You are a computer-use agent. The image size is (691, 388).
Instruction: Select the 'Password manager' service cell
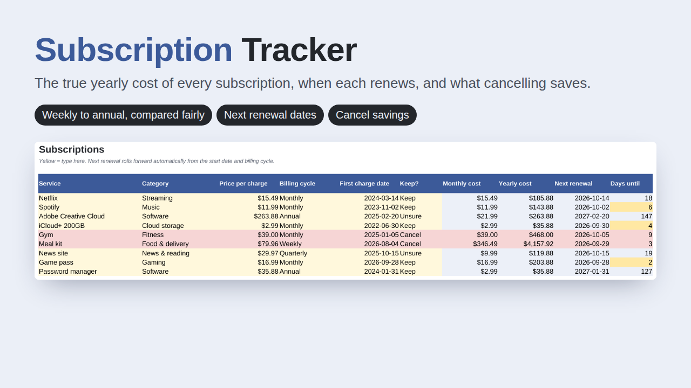90,272
